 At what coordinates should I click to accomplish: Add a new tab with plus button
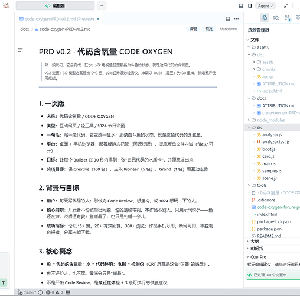coord(102,5)
